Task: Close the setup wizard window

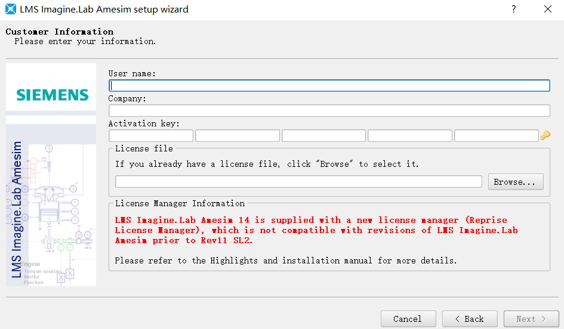Action: point(547,9)
